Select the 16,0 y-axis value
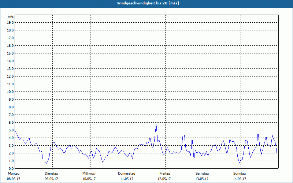 10,45
